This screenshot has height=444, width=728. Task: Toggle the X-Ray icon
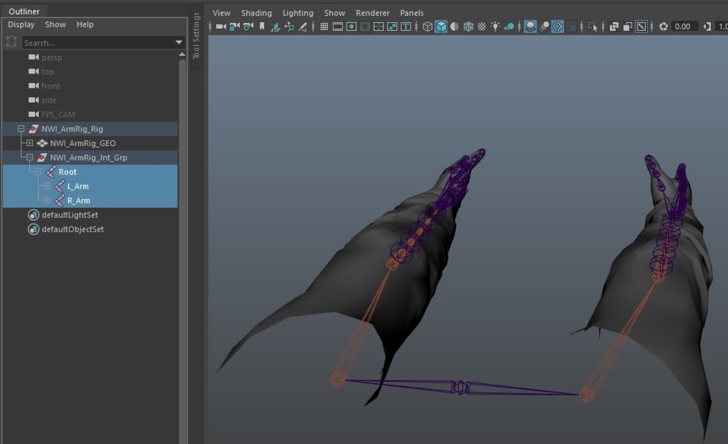(614, 27)
